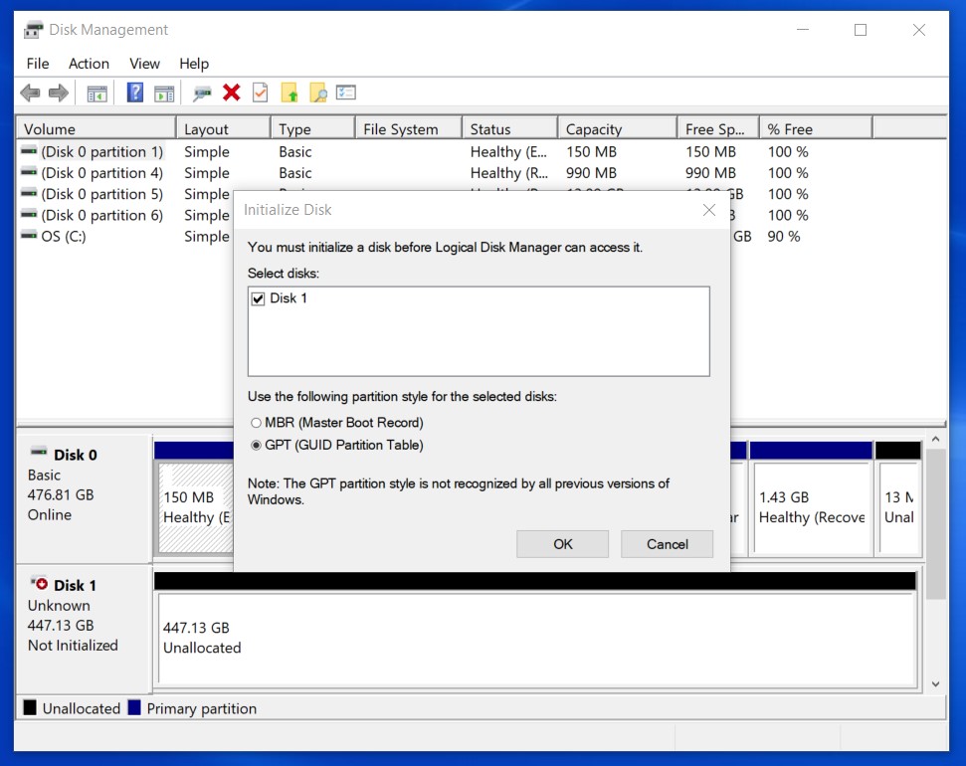Sort volumes by Capacity column header
The width and height of the screenshot is (966, 766).
pos(594,129)
